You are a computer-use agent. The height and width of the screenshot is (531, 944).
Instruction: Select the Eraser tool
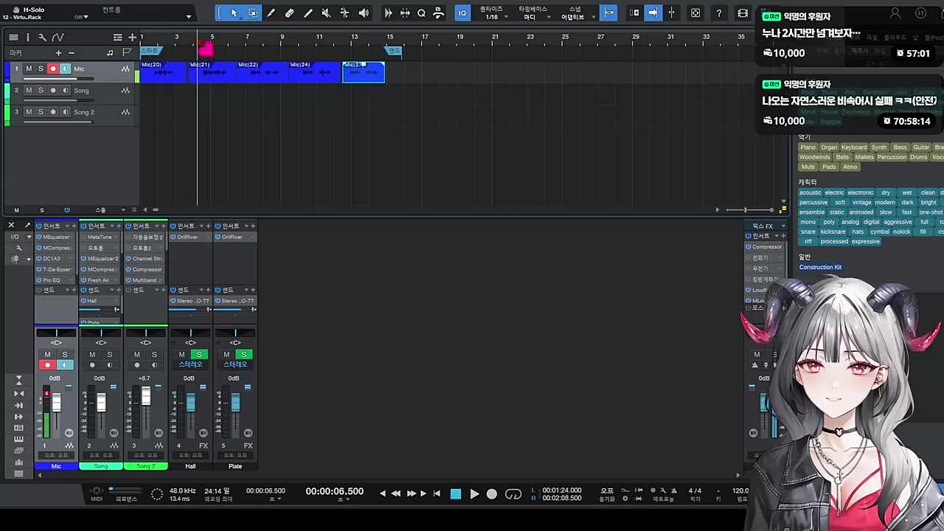290,13
